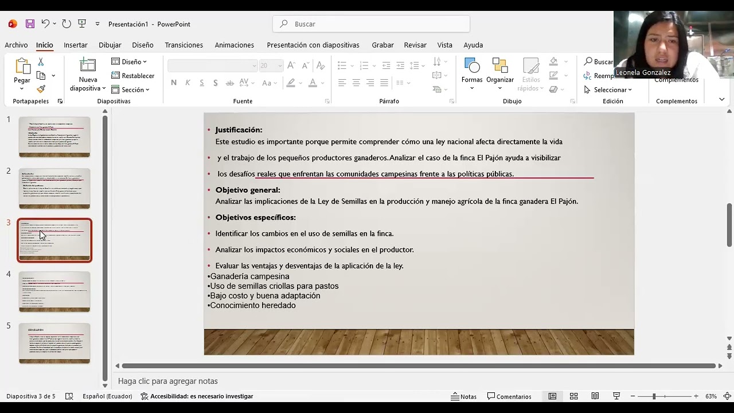Clear all text formatting
Image resolution: width=734 pixels, height=413 pixels.
(320, 66)
